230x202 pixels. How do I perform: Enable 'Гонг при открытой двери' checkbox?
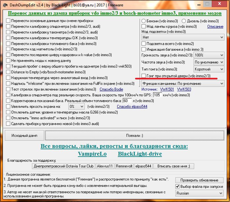click(144, 76)
